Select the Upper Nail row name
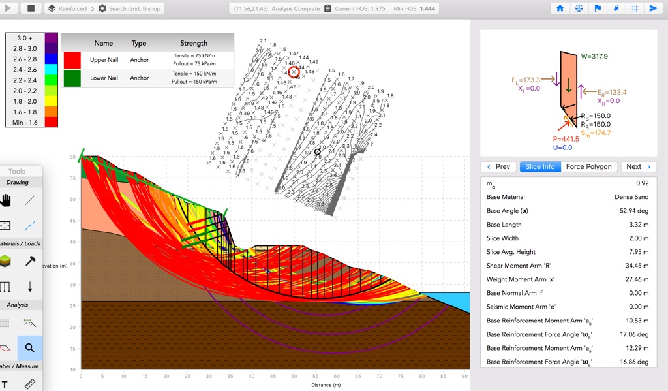 point(104,60)
